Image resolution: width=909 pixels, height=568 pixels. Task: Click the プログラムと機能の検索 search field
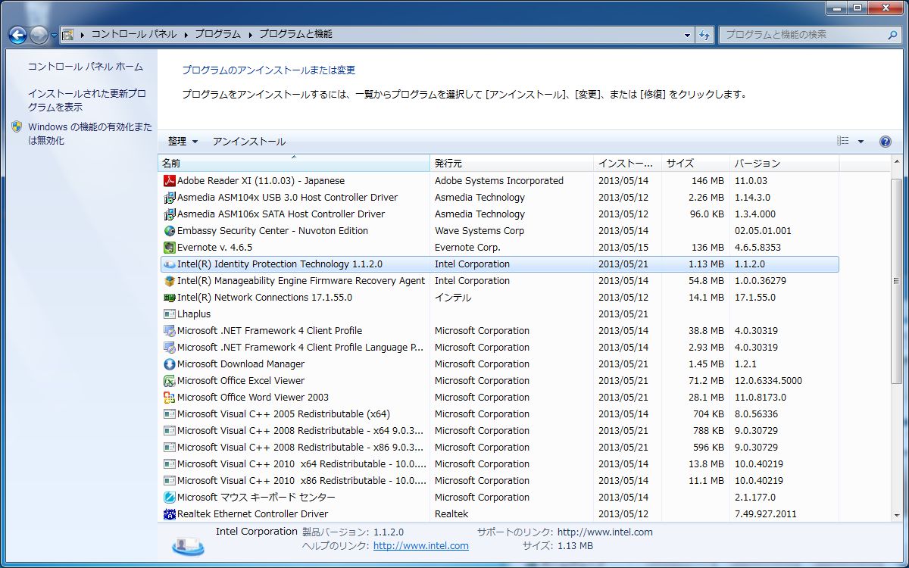803,34
